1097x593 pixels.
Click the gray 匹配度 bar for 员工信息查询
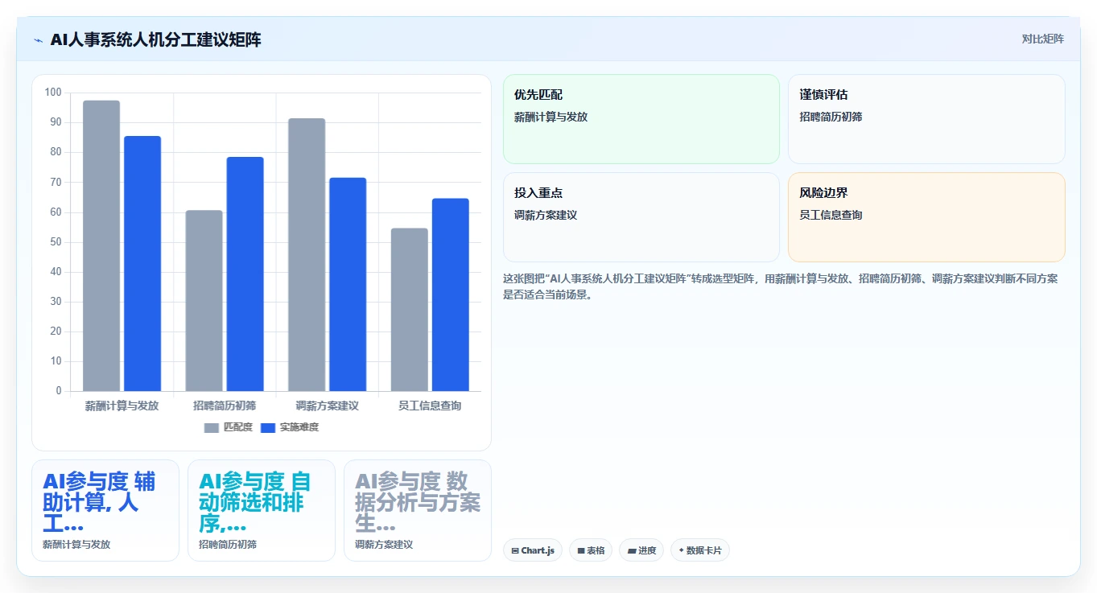click(410, 310)
